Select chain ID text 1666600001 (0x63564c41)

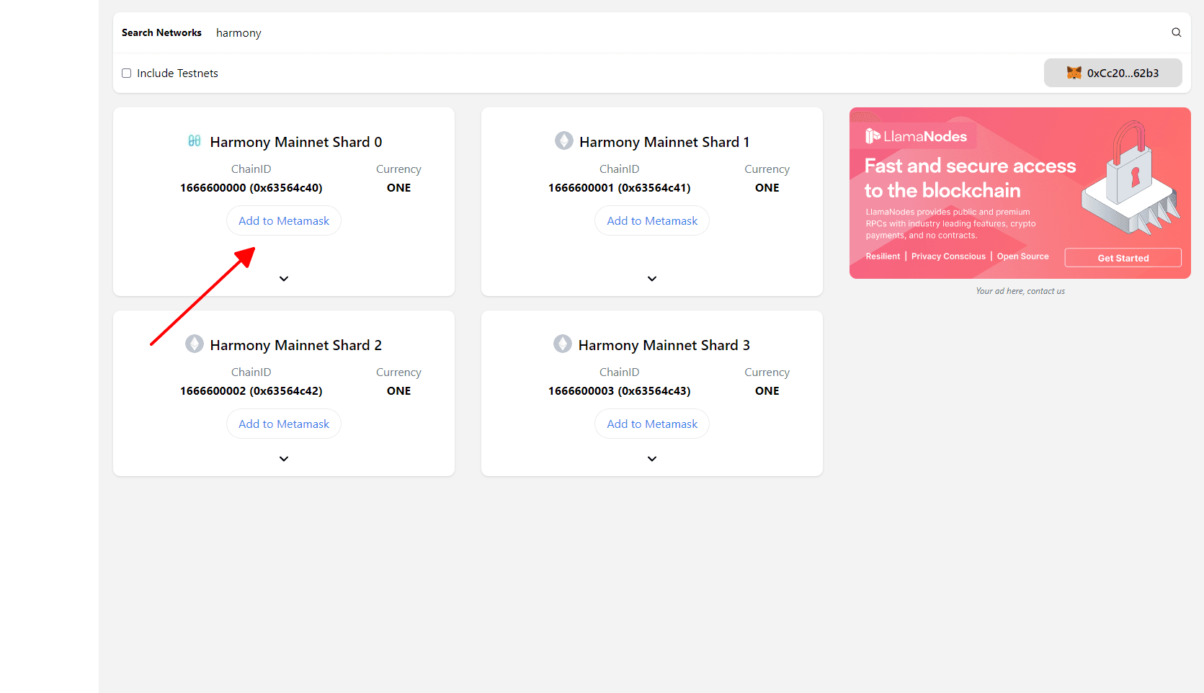pos(620,188)
